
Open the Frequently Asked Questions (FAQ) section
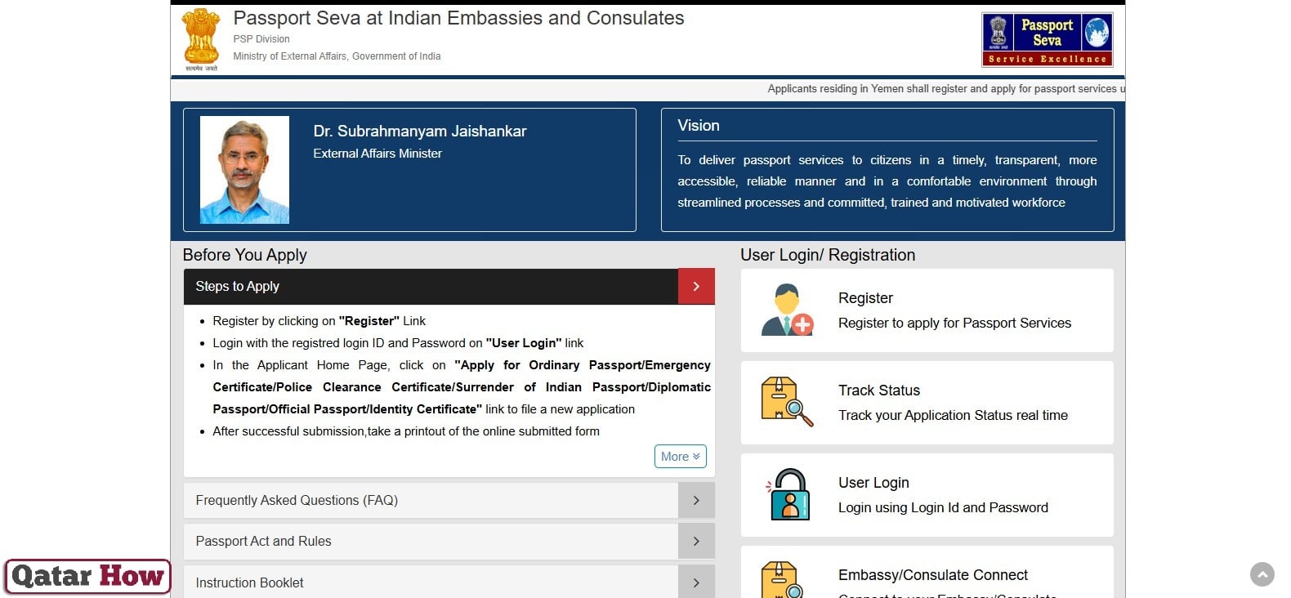(x=449, y=501)
